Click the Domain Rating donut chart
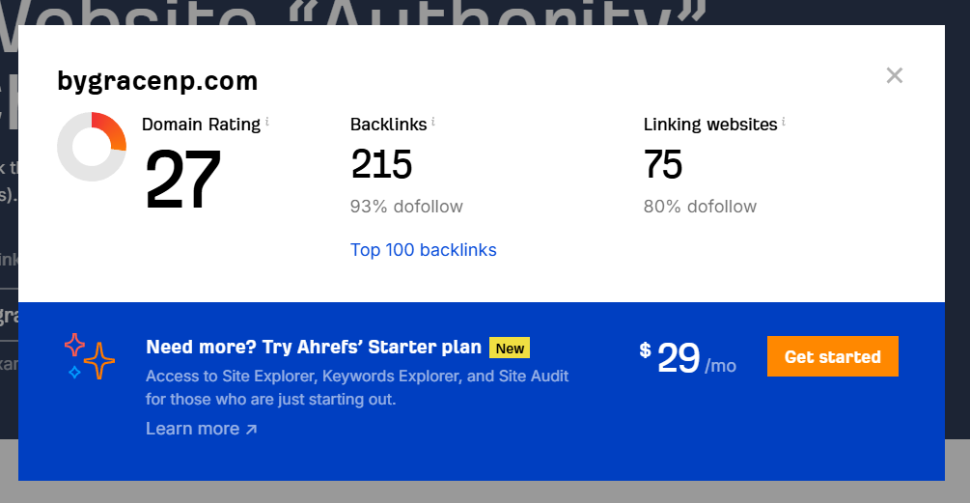970x503 pixels. pos(92,147)
